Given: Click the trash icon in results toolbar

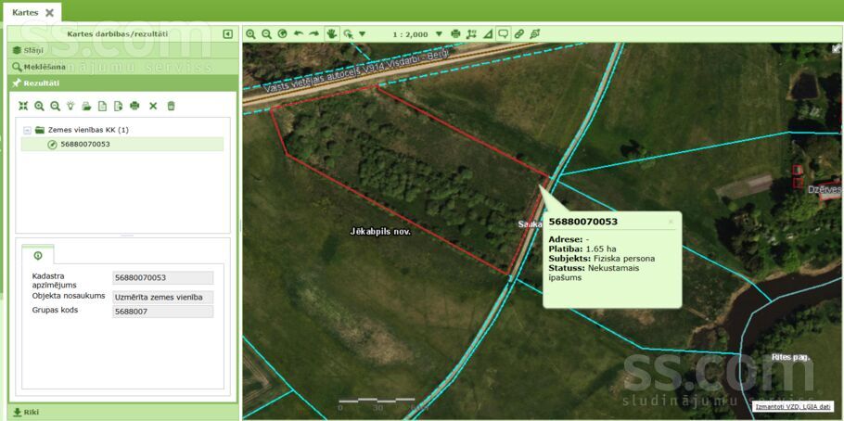Looking at the screenshot, I should (x=171, y=107).
